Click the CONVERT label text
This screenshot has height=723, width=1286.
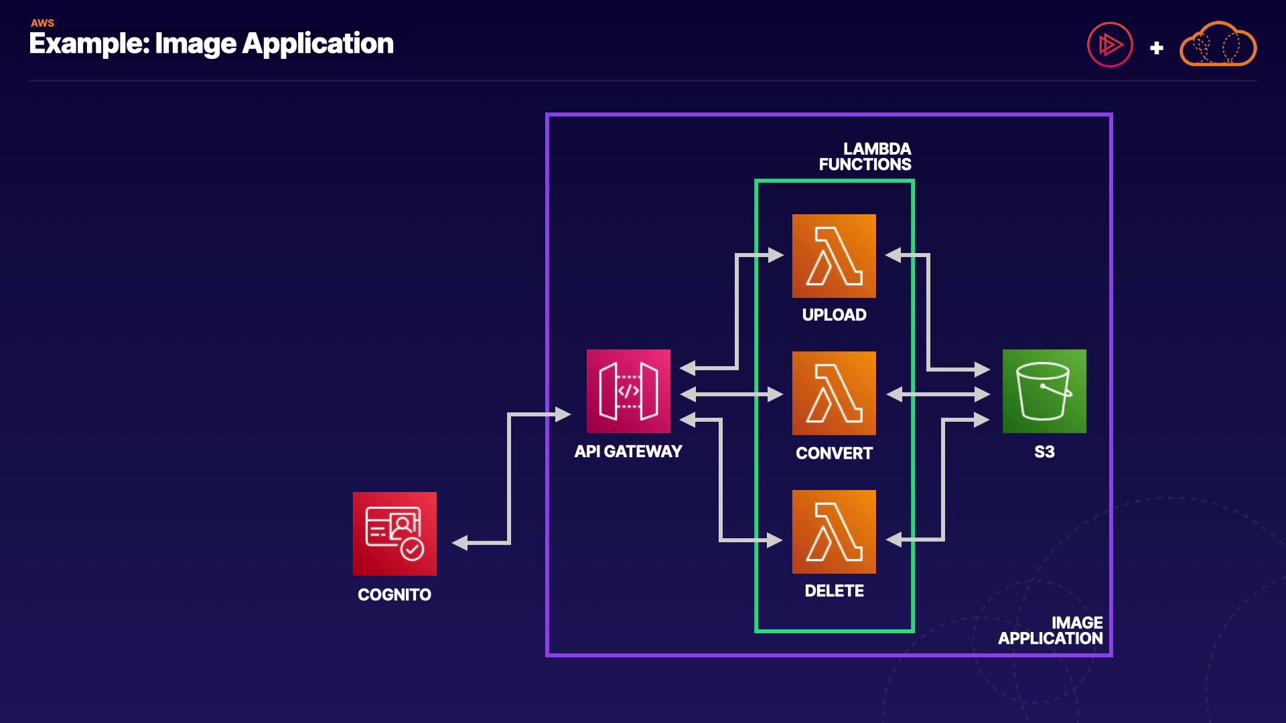pyautogui.click(x=834, y=453)
